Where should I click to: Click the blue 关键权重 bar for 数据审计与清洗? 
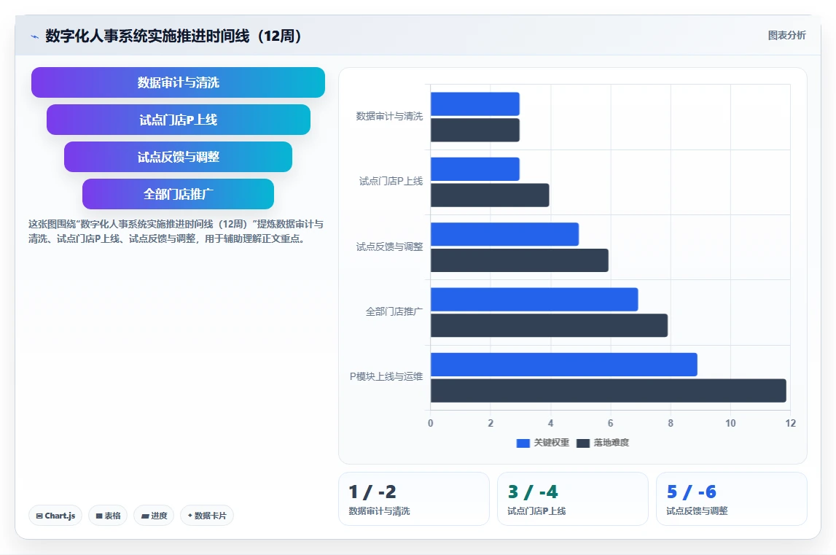475,104
